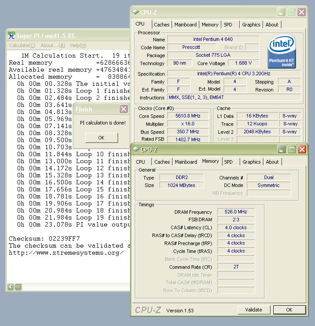Click the Validate button in CPU-Z

254,310
